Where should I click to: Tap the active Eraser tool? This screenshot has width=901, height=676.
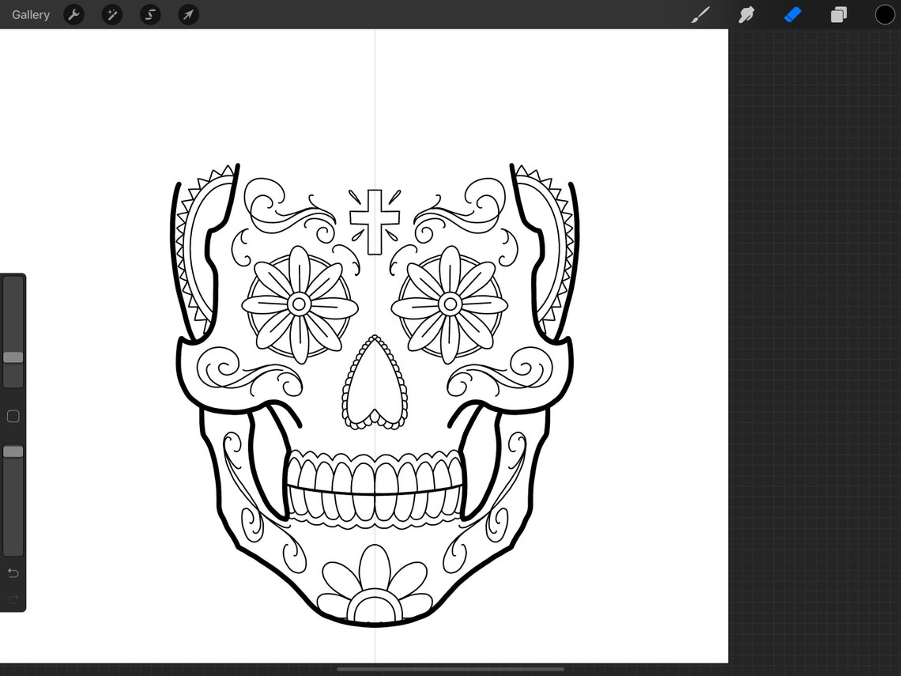(x=793, y=14)
